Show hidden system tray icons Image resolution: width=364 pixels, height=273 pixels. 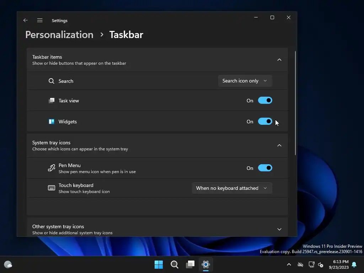[289, 264]
